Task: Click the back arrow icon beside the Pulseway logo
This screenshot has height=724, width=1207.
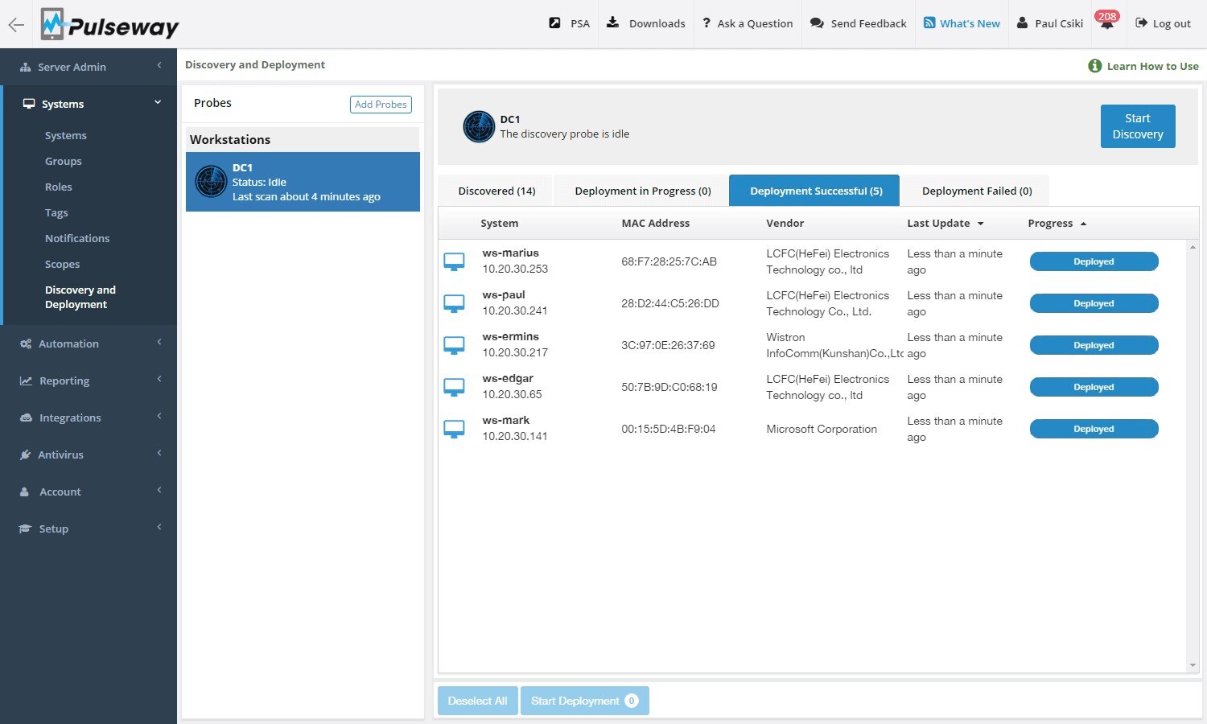Action: tap(16, 25)
